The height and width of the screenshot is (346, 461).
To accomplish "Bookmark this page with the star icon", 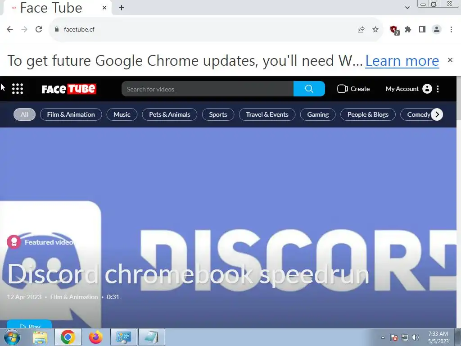I will click(x=375, y=29).
